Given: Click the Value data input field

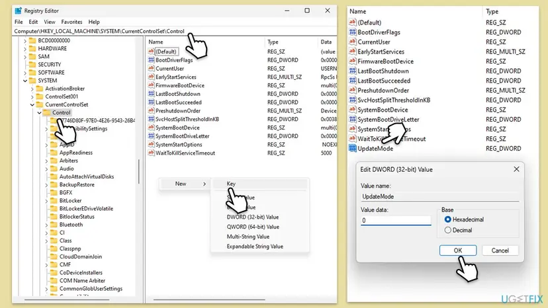Looking at the screenshot, I should [396, 220].
